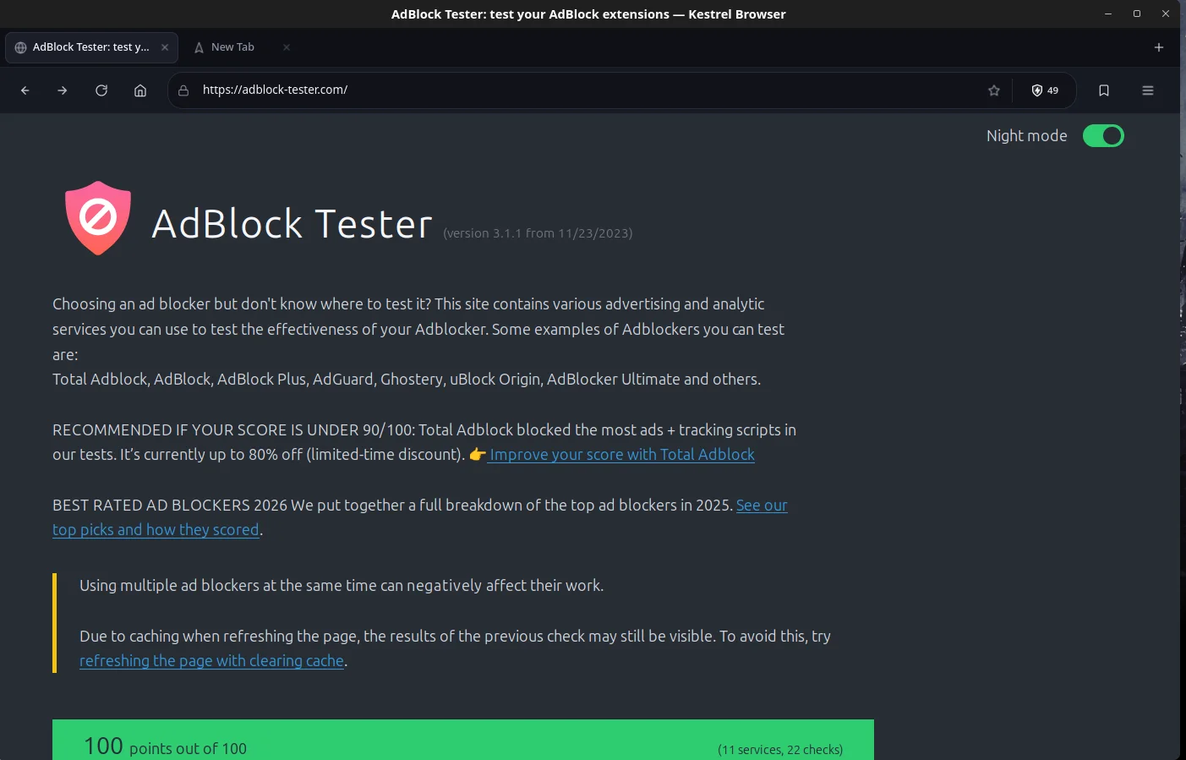Bookmark this page with the star icon

coord(994,90)
